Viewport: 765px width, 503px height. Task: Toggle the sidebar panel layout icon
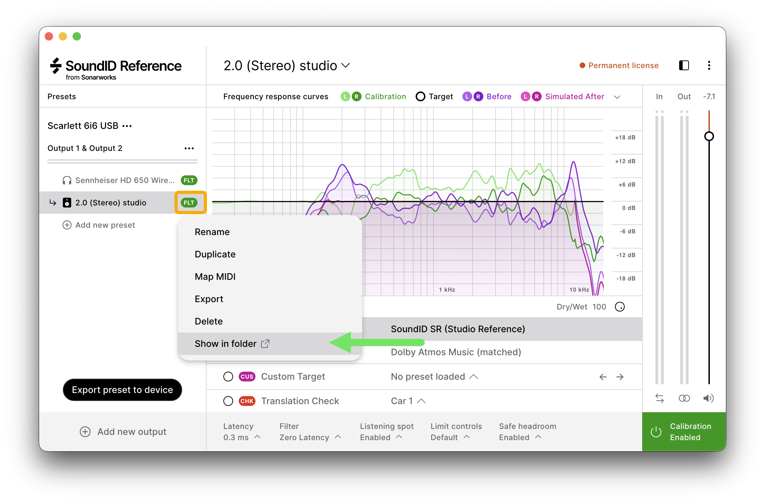click(x=684, y=65)
